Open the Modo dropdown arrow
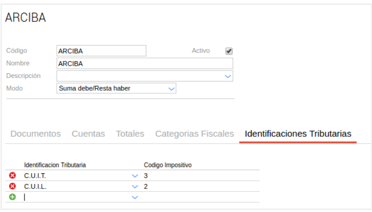 coord(171,89)
